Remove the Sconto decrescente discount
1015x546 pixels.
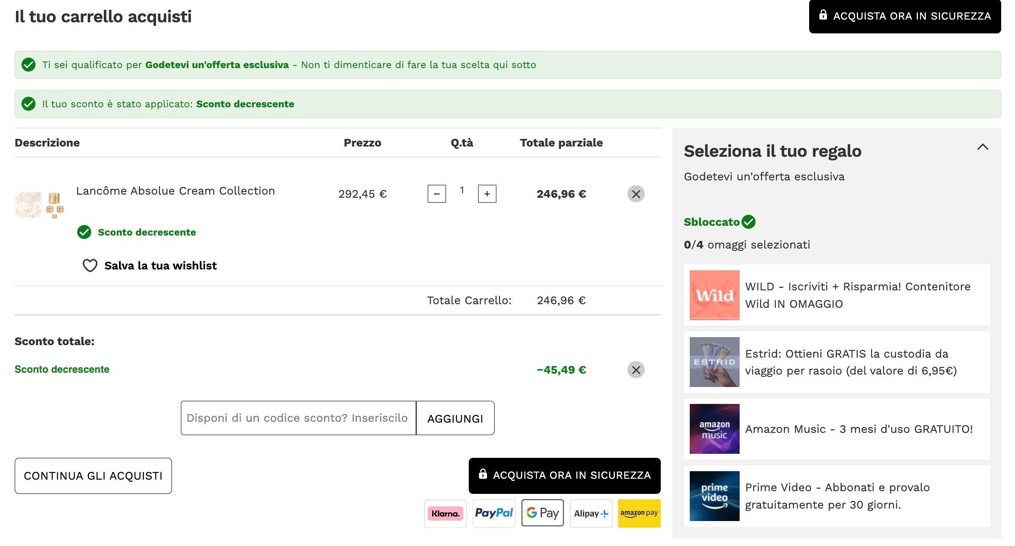point(636,370)
